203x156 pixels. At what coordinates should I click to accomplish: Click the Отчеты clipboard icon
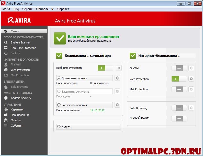pyautogui.click(x=6, y=120)
